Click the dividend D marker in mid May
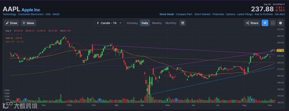This screenshot has width=289, height=111. click(176, 100)
